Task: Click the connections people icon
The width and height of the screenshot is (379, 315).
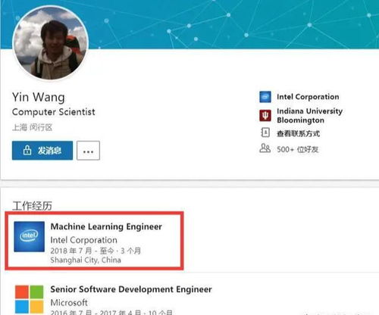Action: click(265, 148)
